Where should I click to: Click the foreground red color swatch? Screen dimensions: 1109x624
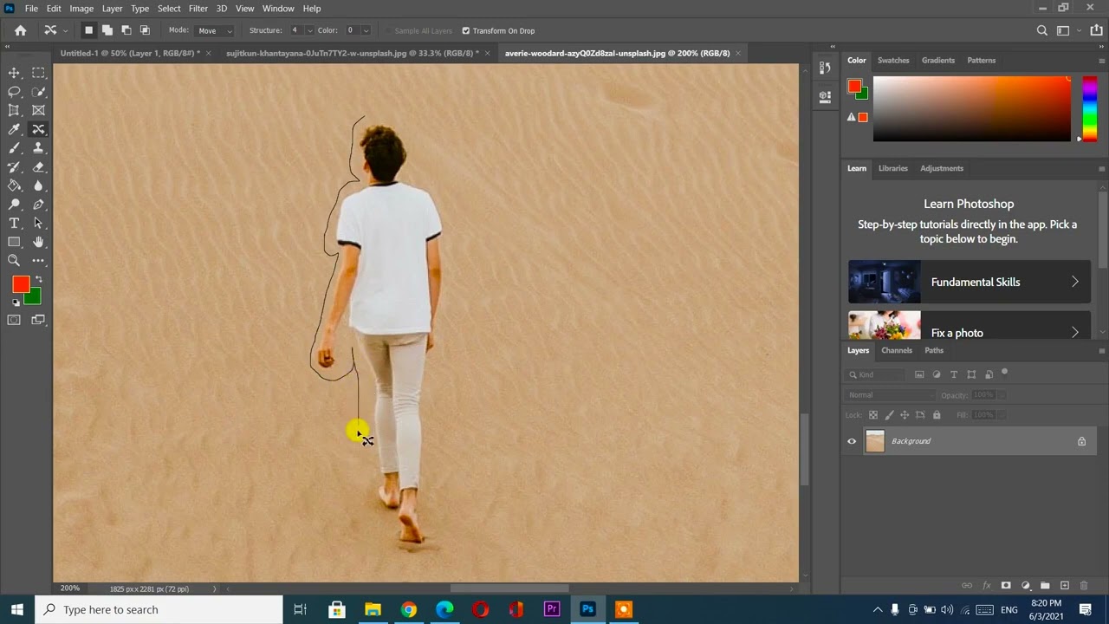click(19, 284)
